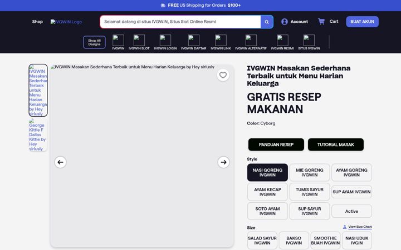The height and width of the screenshot is (250, 401).
Task: Open the IVGWIN LINK category icon
Action: click(221, 41)
